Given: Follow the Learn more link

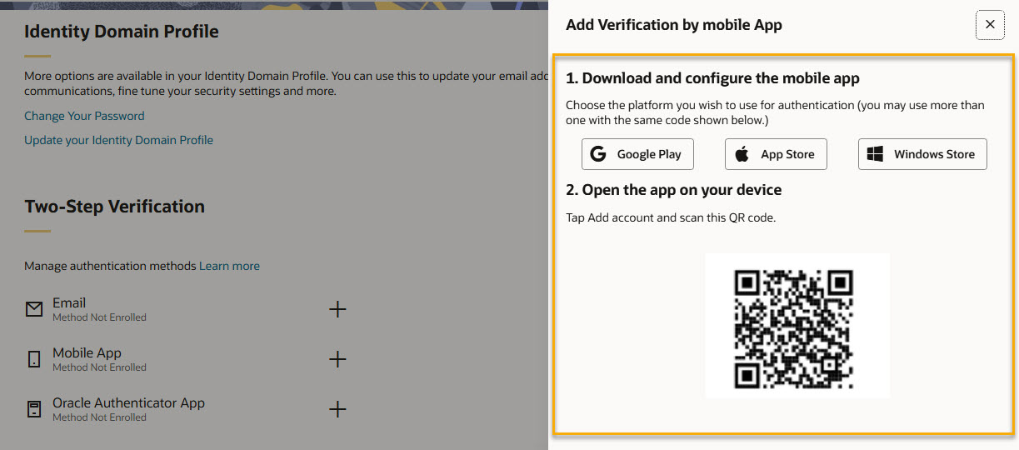Looking at the screenshot, I should click(229, 266).
